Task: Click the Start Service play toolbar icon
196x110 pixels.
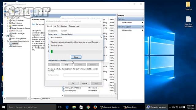Action: pyautogui.click(x=40, y=11)
